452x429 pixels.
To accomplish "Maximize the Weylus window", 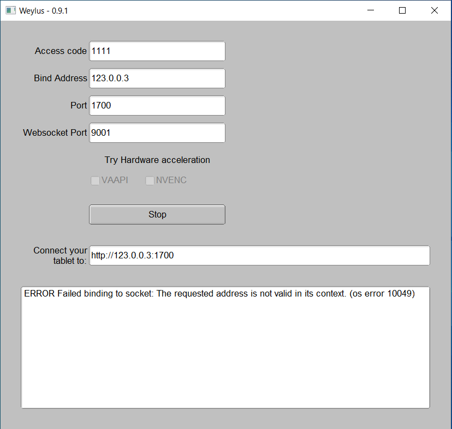I will click(x=402, y=10).
